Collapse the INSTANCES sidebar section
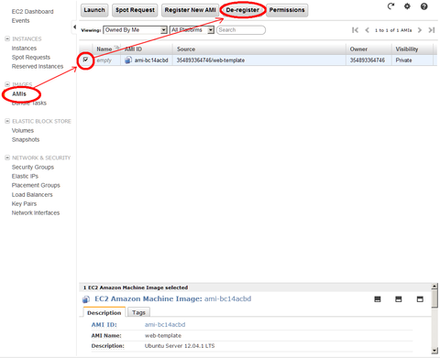 tap(7, 38)
